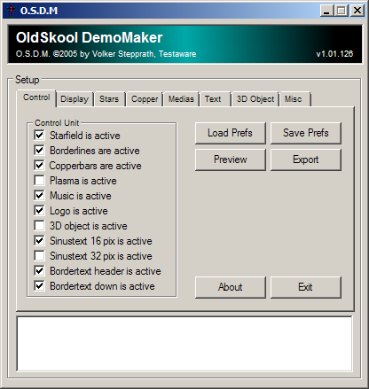Viewport: 369px width, 389px height.
Task: Toggle Bordertext down is active checkbox
Action: [39, 286]
